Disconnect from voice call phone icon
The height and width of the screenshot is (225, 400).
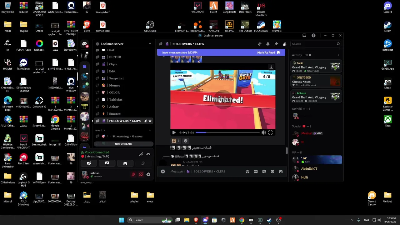(x=148, y=154)
